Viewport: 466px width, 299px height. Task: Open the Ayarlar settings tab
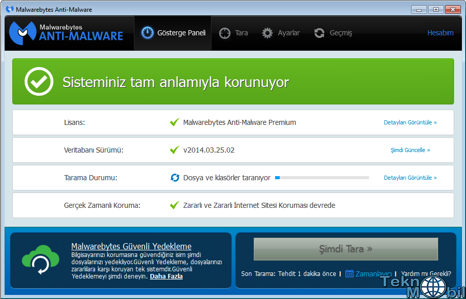click(281, 33)
